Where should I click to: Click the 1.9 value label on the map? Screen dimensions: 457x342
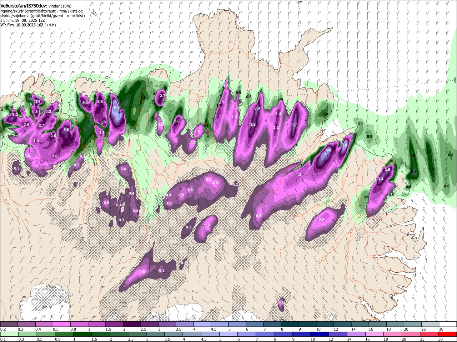pyautogui.click(x=36, y=141)
